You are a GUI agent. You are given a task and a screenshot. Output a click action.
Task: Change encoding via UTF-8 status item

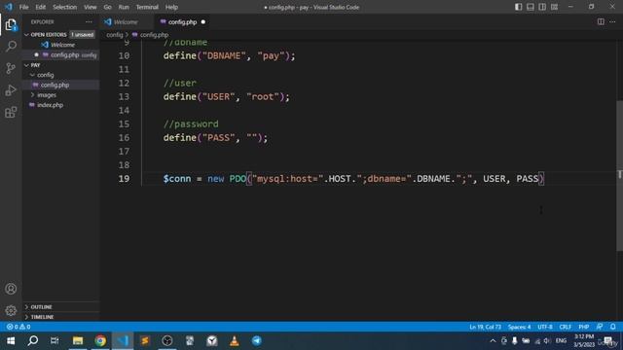[x=545, y=327]
